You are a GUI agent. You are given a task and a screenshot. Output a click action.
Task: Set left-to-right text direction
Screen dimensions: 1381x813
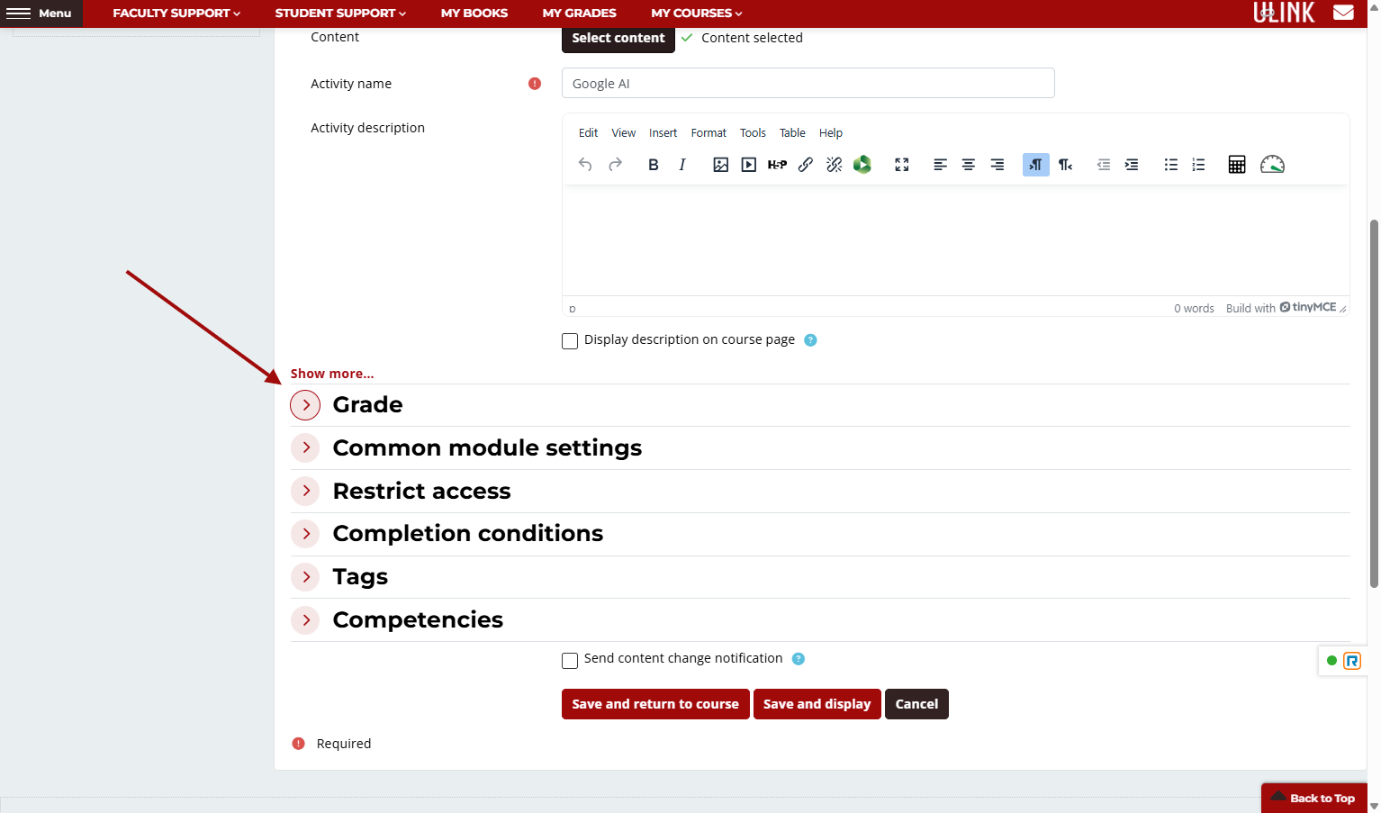click(1036, 165)
